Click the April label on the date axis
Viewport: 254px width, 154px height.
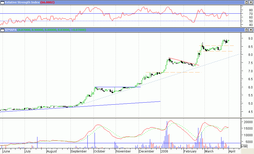pyautogui.click(x=232, y=151)
